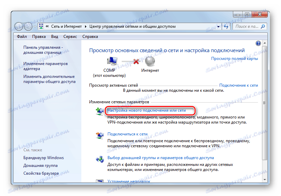Open 'Домашняя группа' in See also
Image resolution: width=281 pixels, height=196 pixels.
click(40, 166)
